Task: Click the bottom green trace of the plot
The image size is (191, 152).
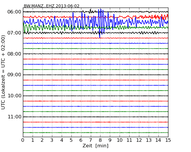Action: click(95, 133)
